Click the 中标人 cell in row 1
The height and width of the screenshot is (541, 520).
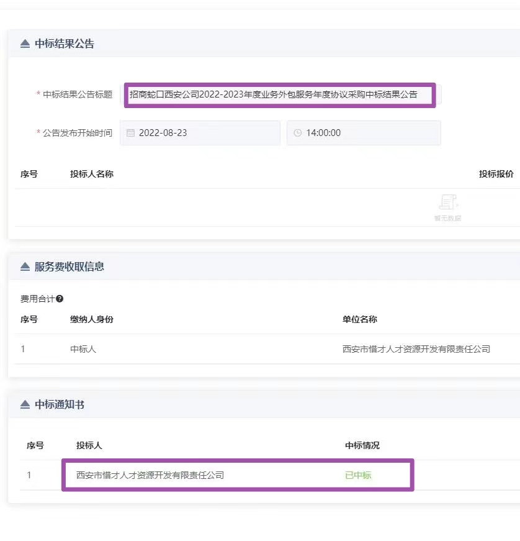(x=83, y=349)
